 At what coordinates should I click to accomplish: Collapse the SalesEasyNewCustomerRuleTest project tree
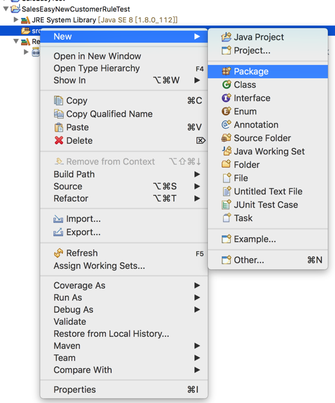(6, 9)
